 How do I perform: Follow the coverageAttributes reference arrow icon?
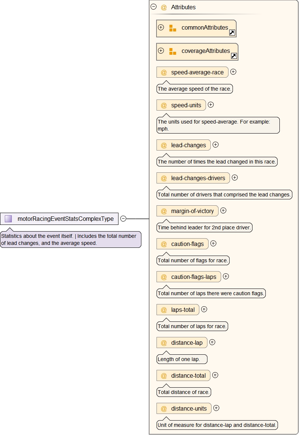234,56
